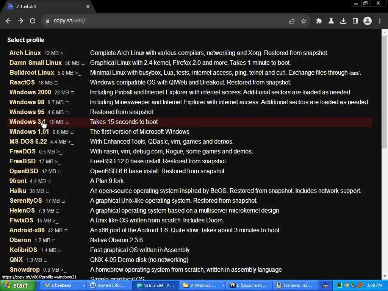Viewport: 388px width, 291px height.
Task: Open the on-screen keyboard taskbar icon
Action: click(x=325, y=286)
